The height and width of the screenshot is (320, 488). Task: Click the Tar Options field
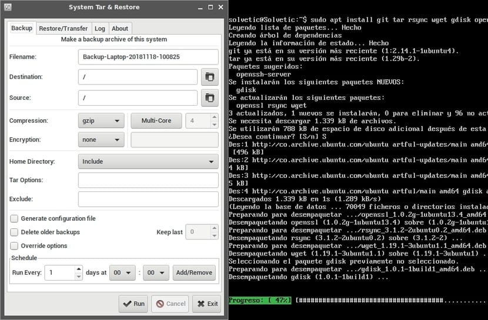coord(148,180)
